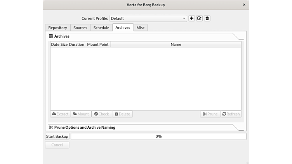Sort archives by Date column header
The height and width of the screenshot is (164, 292).
tap(55, 45)
